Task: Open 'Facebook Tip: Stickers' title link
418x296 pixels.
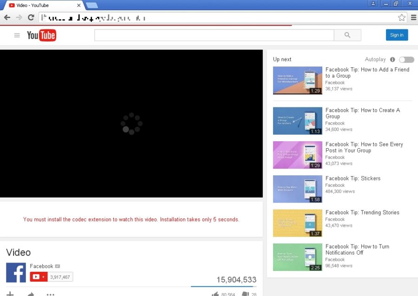Action: pyautogui.click(x=353, y=178)
